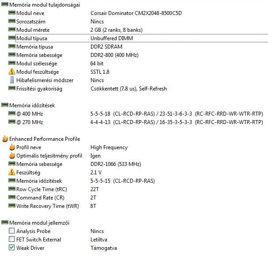Click the SSTL 1.8 voltage value
268x256 pixels.
click(100, 72)
